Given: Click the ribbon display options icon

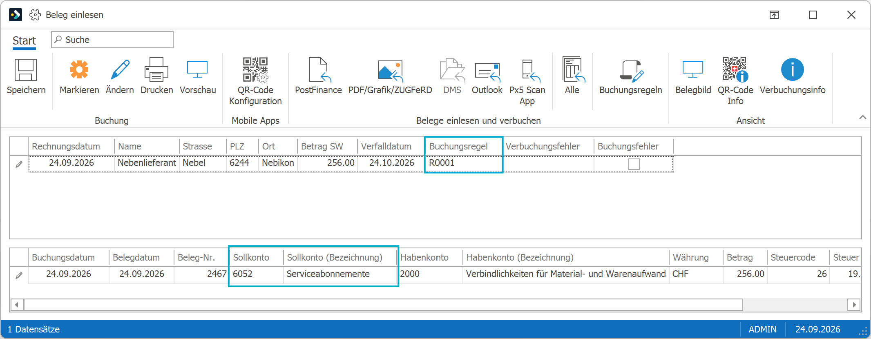Looking at the screenshot, I should tap(774, 15).
